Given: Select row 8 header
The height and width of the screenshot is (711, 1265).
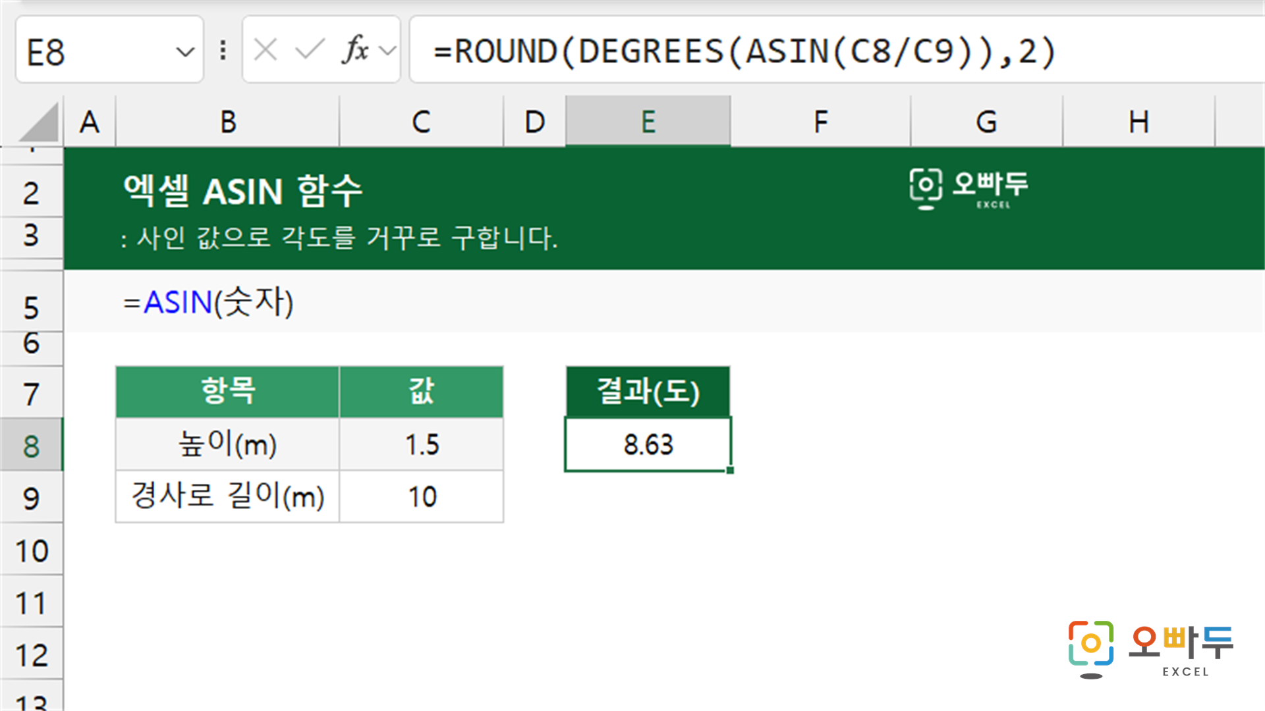Looking at the screenshot, I should (31, 446).
